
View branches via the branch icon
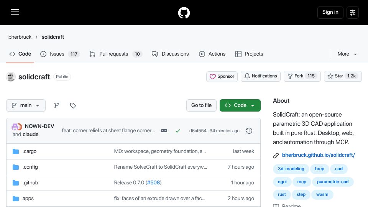pyautogui.click(x=57, y=105)
